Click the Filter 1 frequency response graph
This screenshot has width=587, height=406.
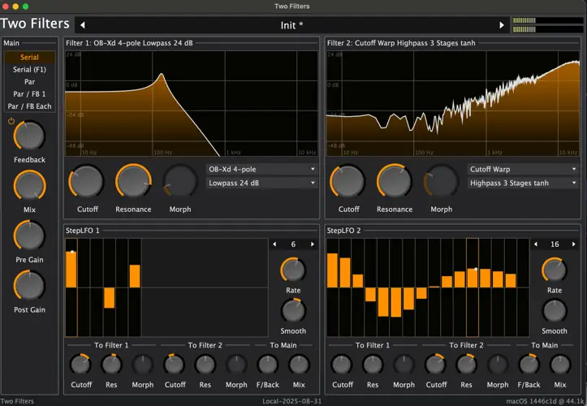click(x=191, y=103)
